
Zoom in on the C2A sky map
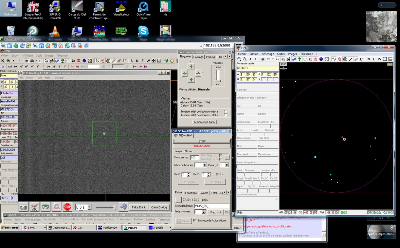239,59
